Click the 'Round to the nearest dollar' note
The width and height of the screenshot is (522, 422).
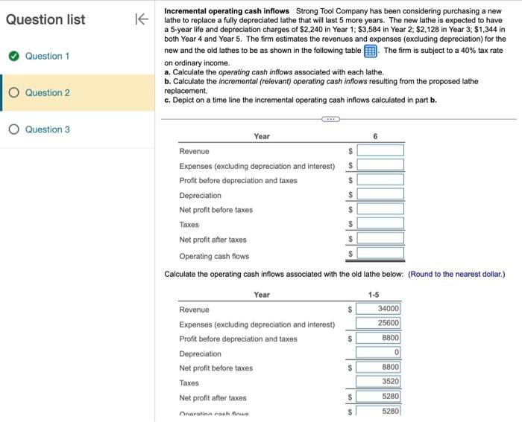pos(456,274)
